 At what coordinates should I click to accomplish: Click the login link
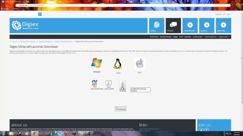[229, 14]
